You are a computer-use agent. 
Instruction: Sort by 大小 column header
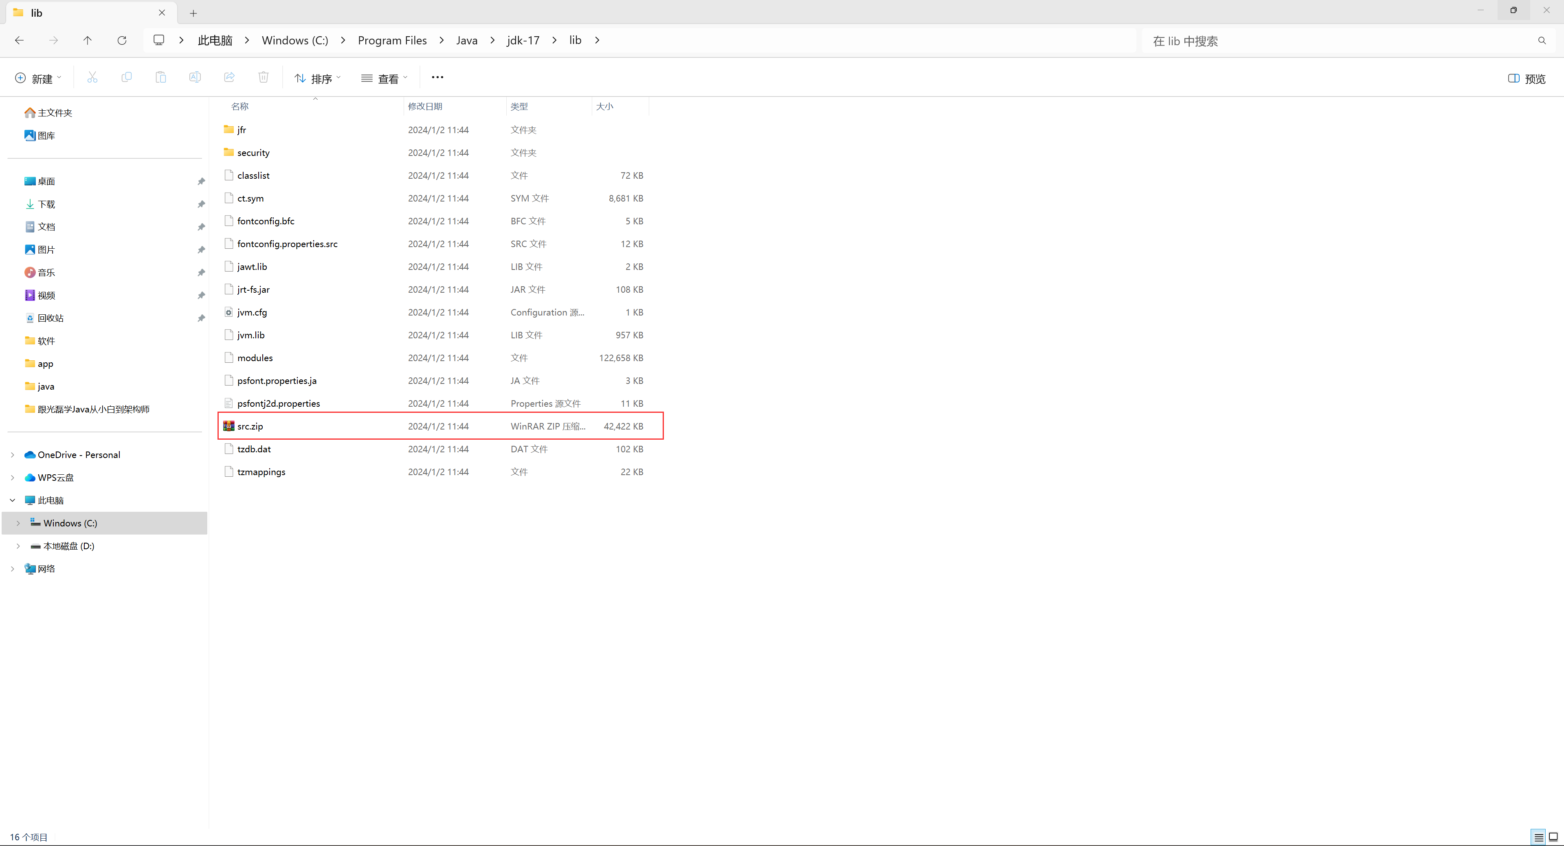605,106
